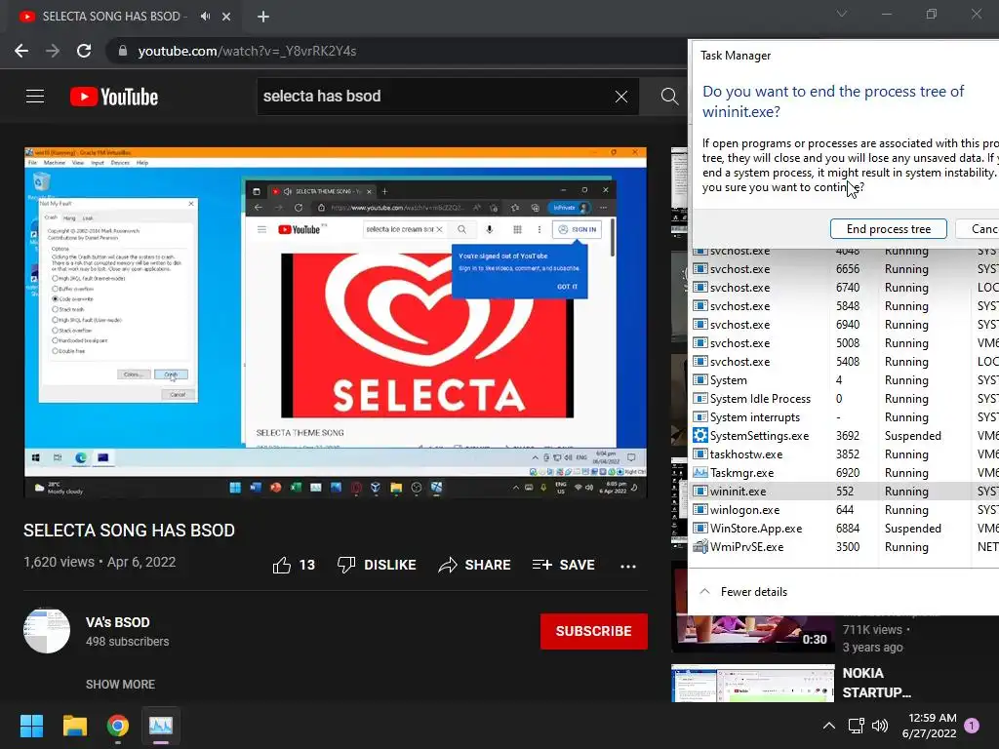Select the winlogon.exe process row
The image size is (999, 749).
click(x=844, y=509)
